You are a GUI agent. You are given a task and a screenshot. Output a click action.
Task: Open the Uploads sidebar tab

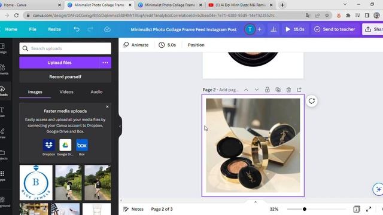[3, 91]
